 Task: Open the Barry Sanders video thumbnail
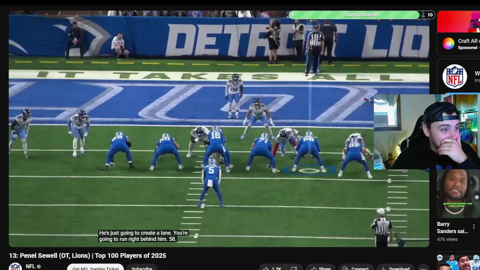tap(458, 193)
